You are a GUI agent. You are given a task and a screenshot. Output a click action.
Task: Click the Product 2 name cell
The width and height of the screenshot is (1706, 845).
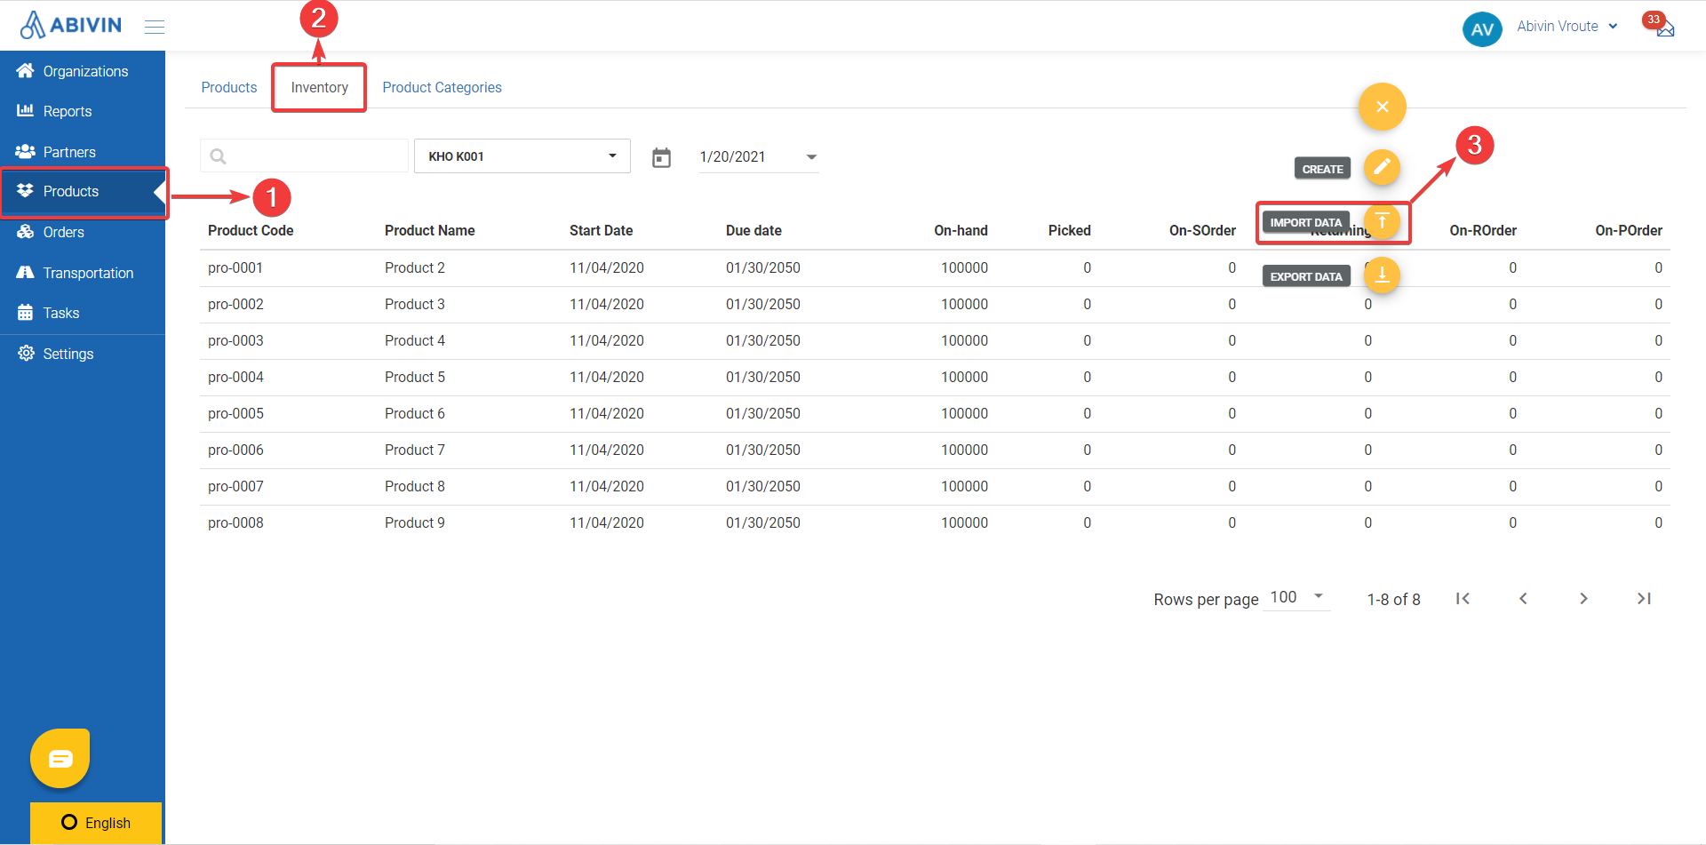(415, 267)
